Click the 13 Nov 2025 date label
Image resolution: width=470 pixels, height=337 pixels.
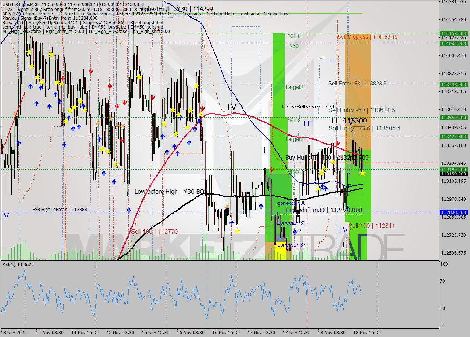pyautogui.click(x=15, y=332)
